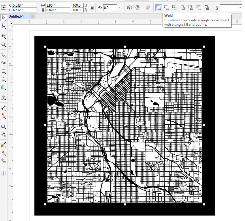
Task: Choose the Rectangle tool
Action: pos(4,71)
